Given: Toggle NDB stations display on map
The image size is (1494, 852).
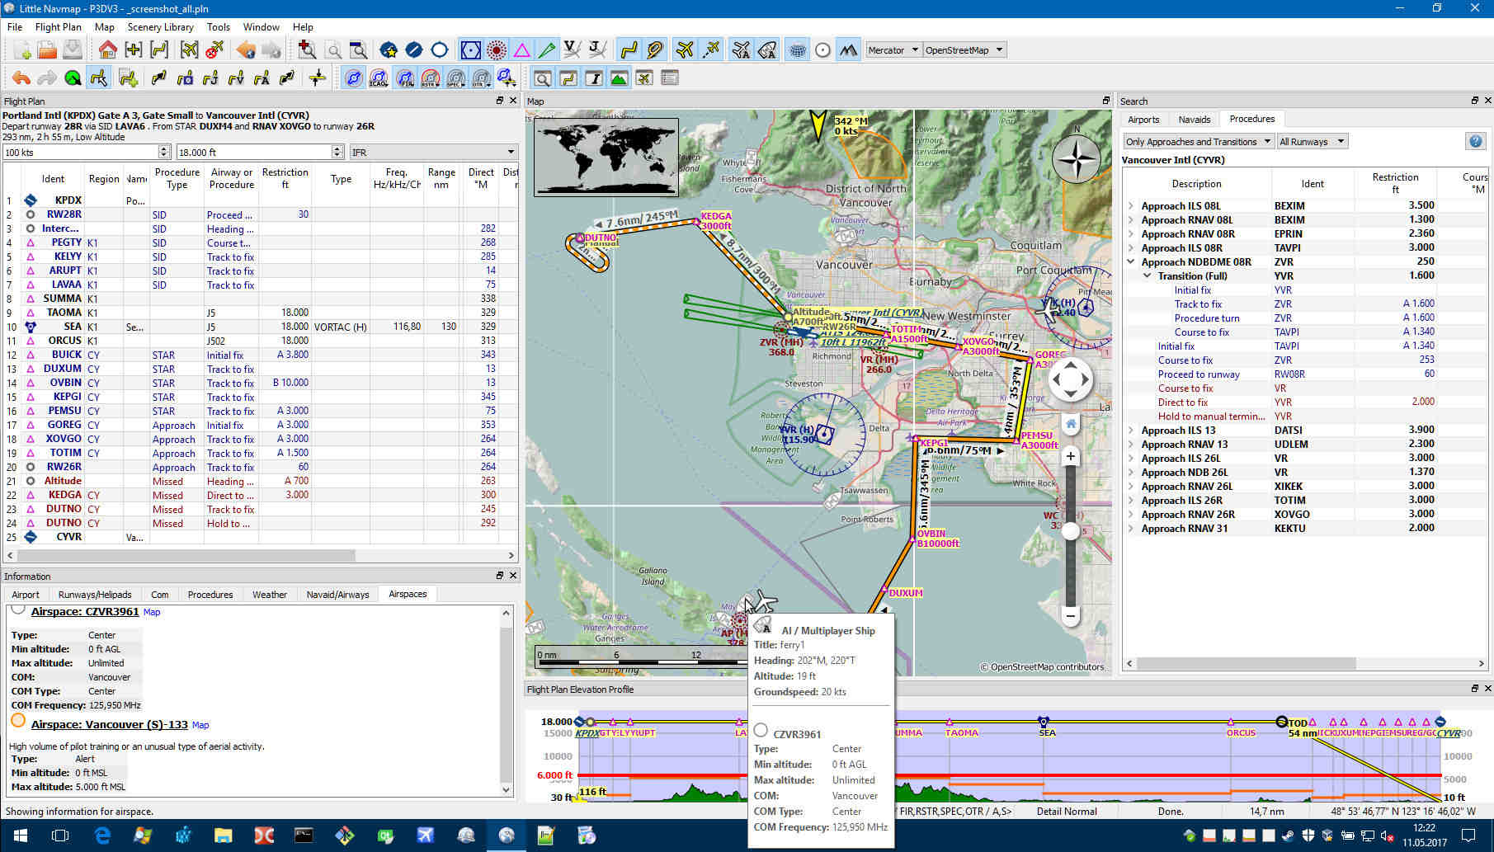Looking at the screenshot, I should click(496, 50).
